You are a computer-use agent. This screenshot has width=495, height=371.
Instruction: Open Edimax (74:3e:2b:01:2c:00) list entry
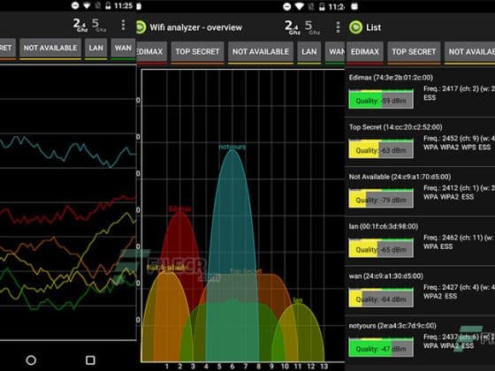(x=420, y=92)
